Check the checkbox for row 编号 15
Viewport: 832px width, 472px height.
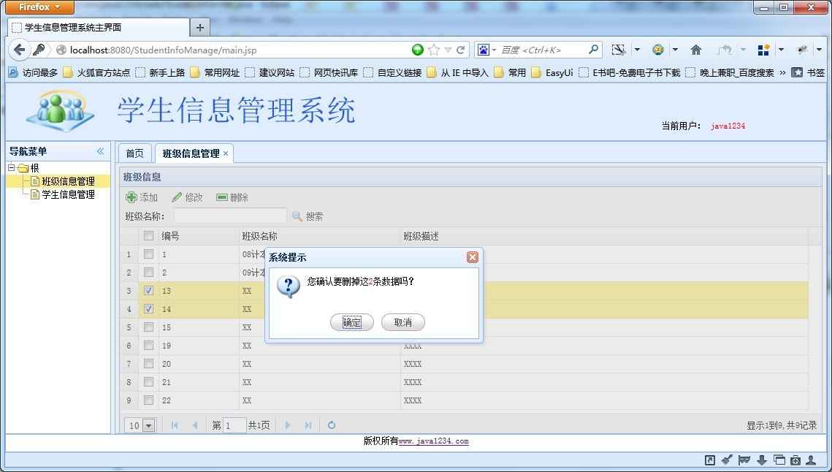click(148, 327)
